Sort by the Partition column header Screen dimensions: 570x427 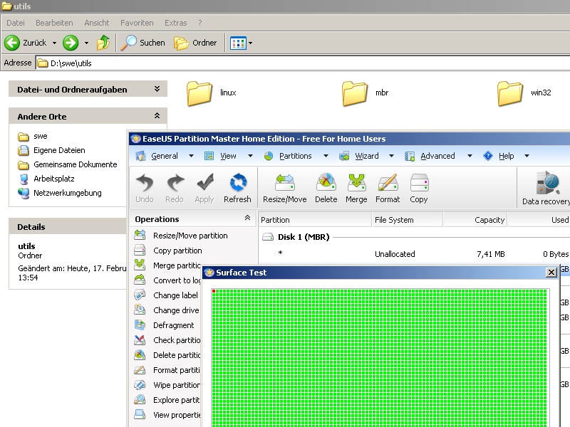pos(315,220)
